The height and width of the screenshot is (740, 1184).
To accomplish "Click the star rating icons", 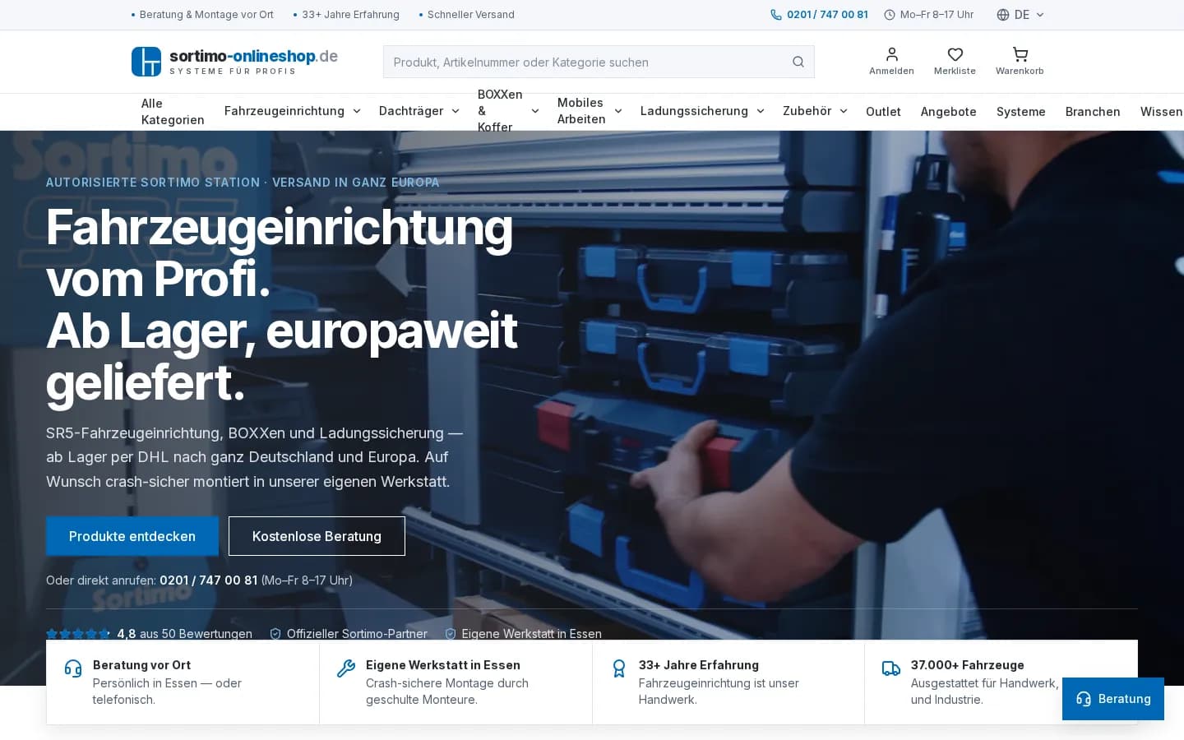I will click(x=77, y=634).
